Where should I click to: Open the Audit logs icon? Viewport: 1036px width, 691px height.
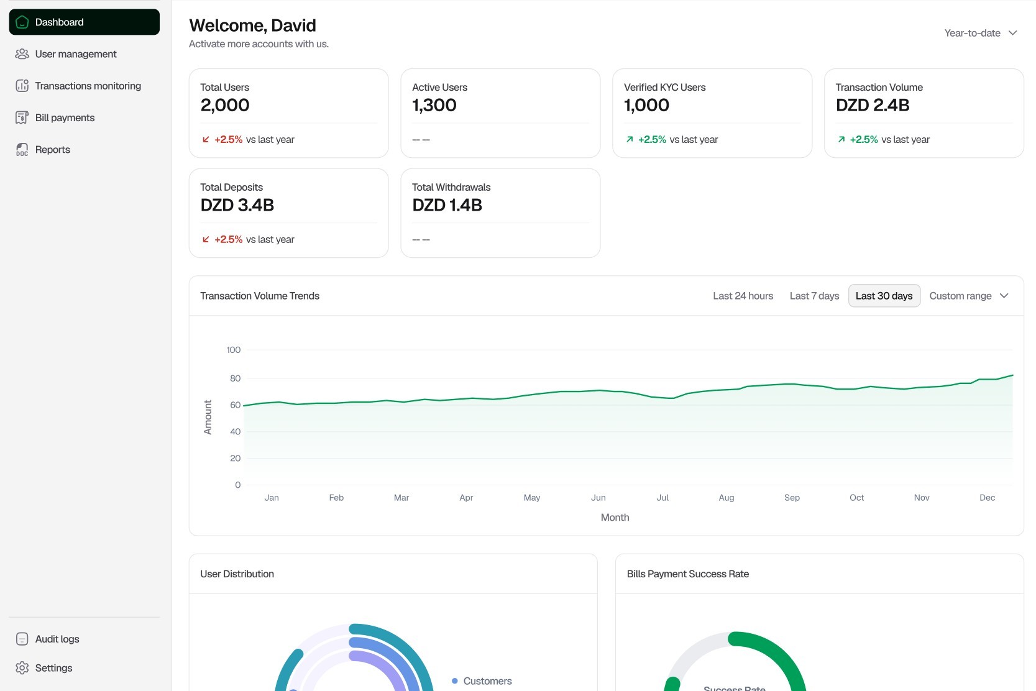click(x=22, y=638)
